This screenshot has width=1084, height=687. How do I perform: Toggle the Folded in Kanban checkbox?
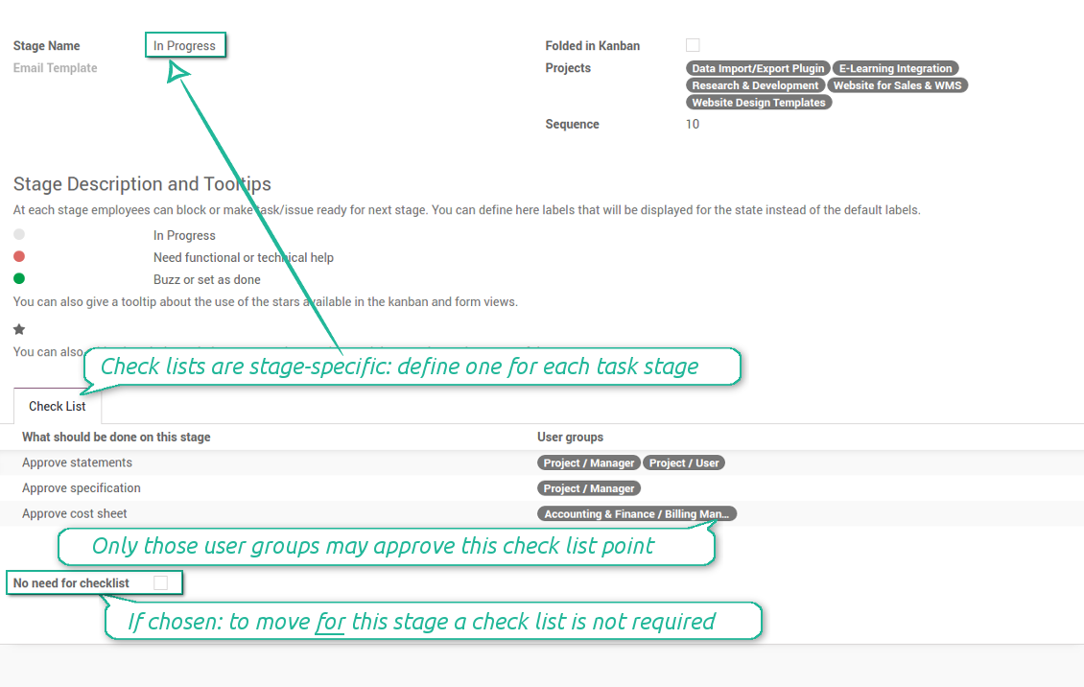(693, 45)
